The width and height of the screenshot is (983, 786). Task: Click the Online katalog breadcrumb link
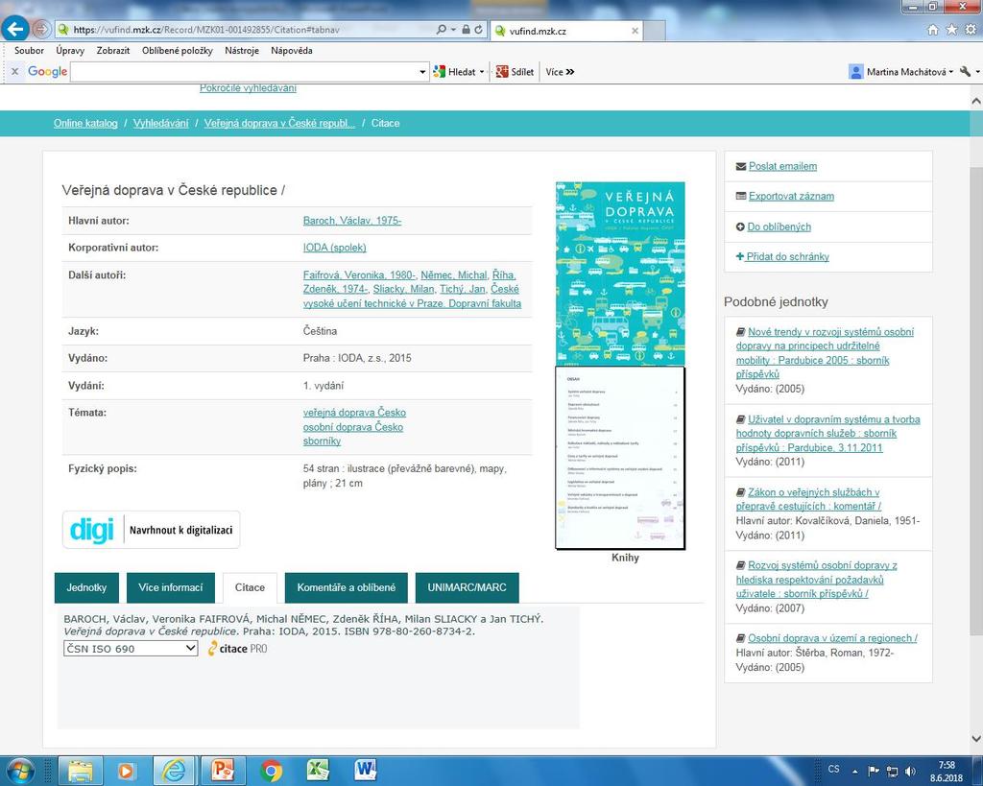click(85, 123)
